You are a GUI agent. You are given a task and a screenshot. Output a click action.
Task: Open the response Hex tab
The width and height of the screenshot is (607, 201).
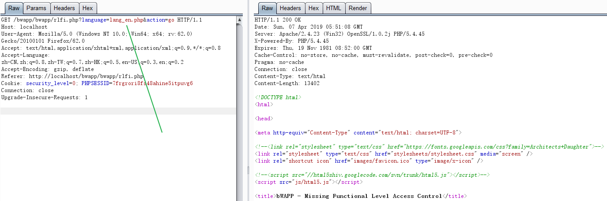coord(313,8)
